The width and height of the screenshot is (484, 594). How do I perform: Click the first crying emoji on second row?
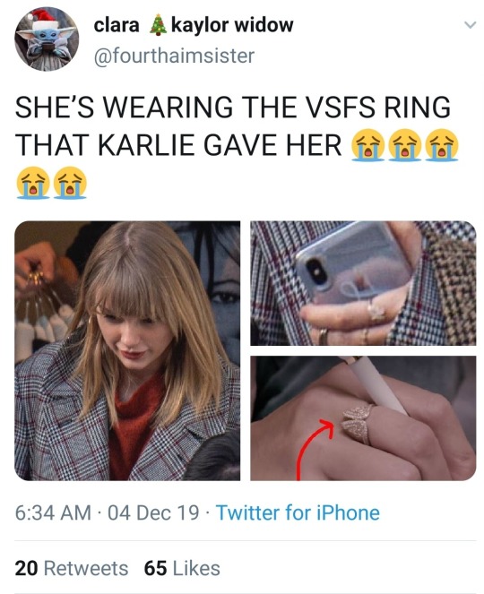coord(33,183)
